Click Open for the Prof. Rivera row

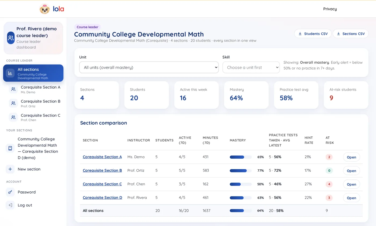[x=351, y=198]
